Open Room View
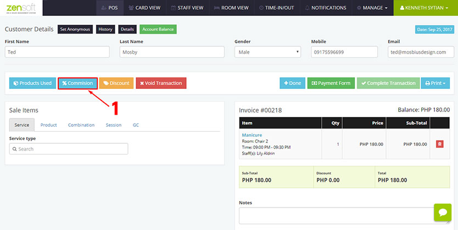This screenshot has width=458, height=230. 231,8
